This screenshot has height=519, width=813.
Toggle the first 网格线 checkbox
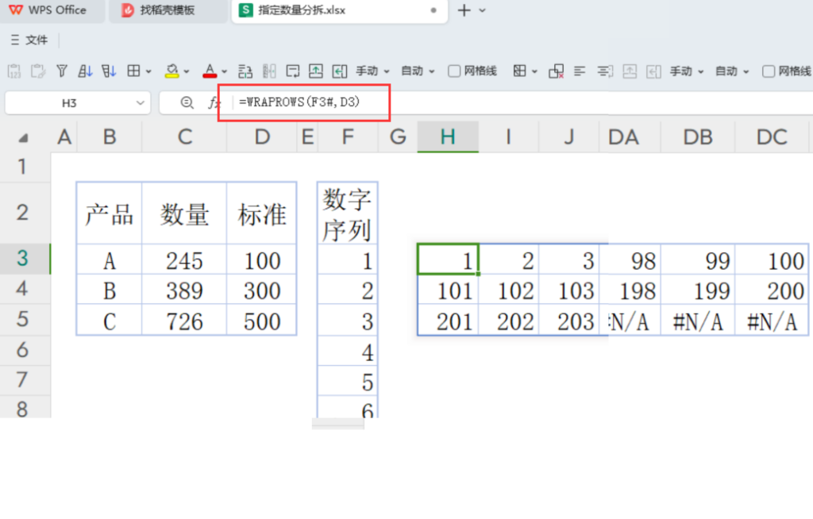454,71
